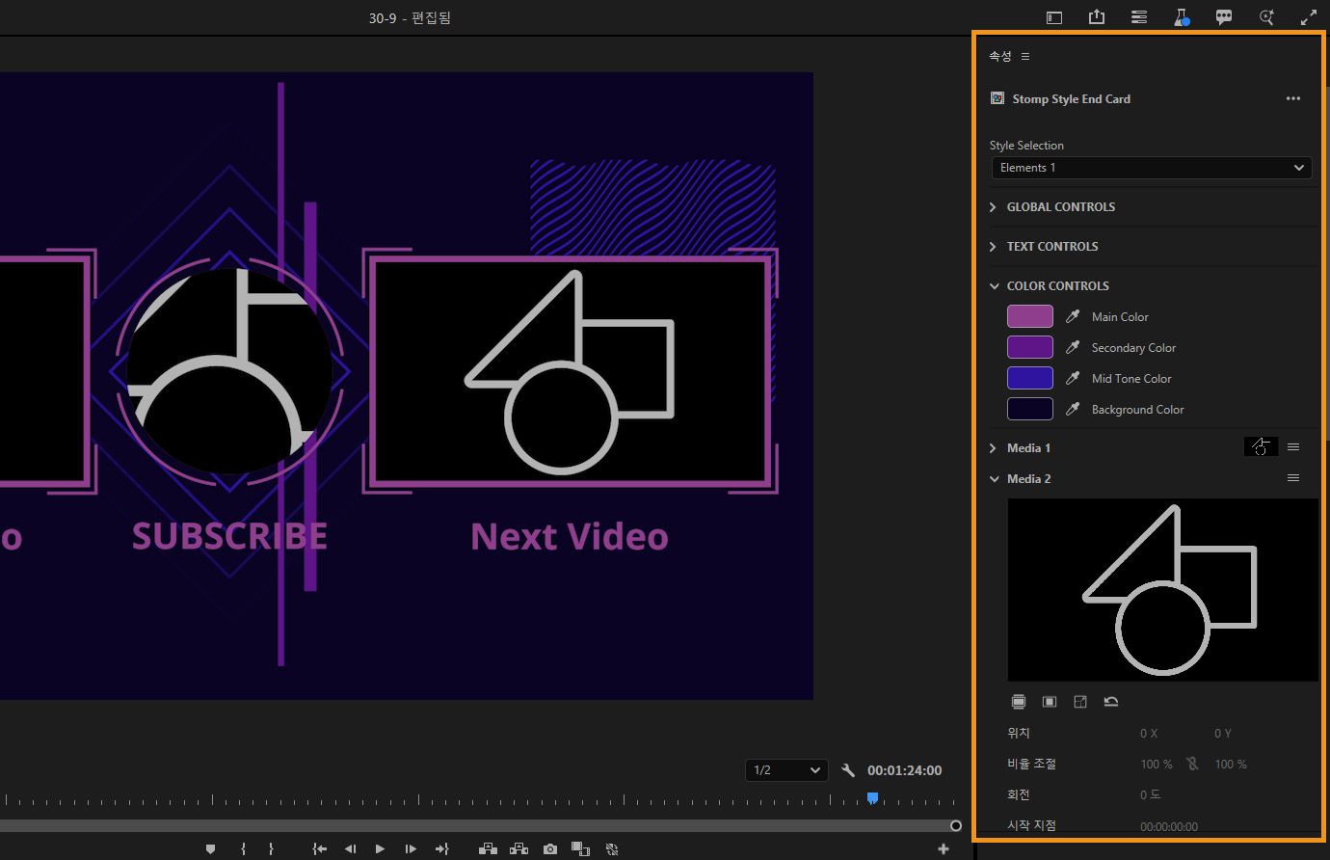The image size is (1330, 860).
Task: Open the 1/2 playback resolution dropdown
Action: (x=786, y=770)
